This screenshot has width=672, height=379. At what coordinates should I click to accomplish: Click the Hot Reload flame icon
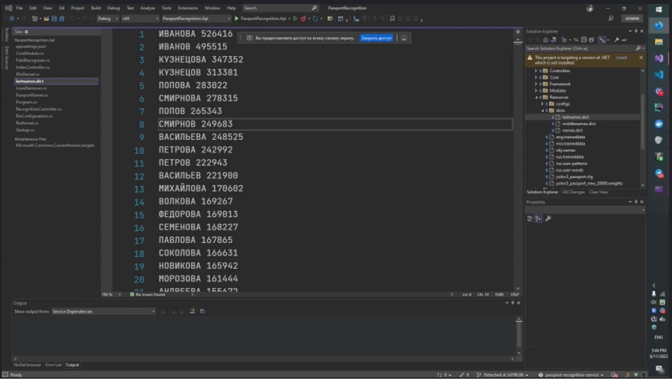click(303, 18)
